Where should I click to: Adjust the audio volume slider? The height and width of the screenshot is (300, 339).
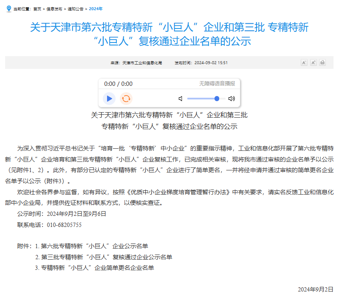(217, 99)
